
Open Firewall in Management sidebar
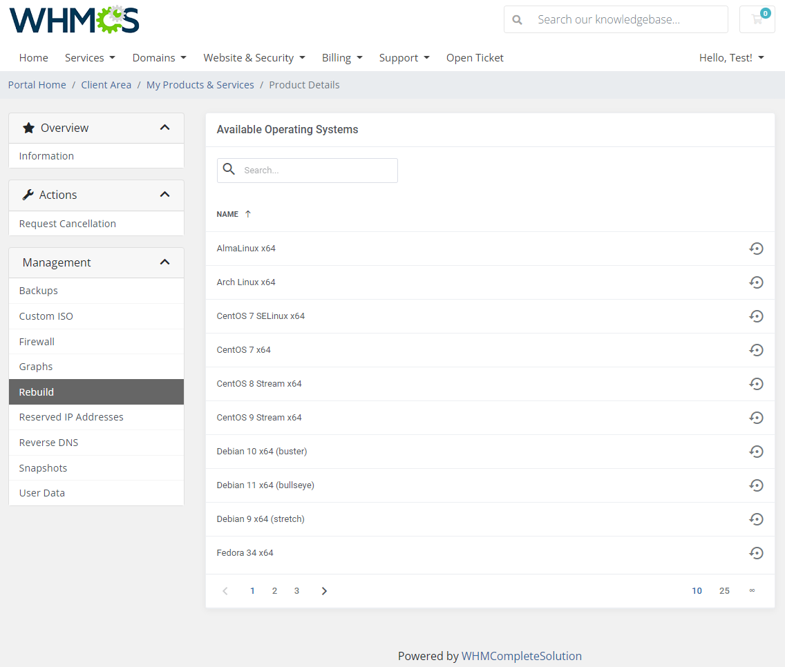click(96, 342)
